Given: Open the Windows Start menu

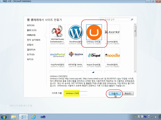Looking at the screenshot, I should (x=4, y=117).
